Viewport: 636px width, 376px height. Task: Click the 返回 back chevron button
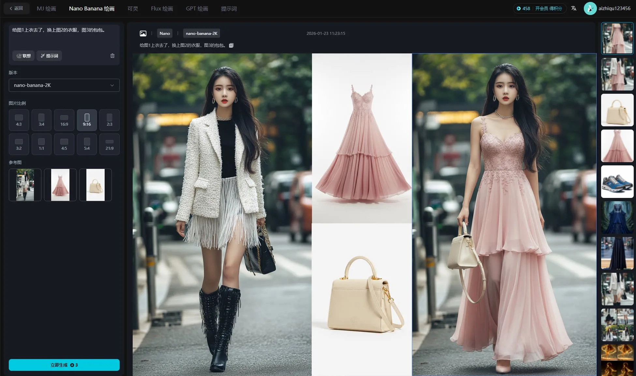(x=16, y=8)
